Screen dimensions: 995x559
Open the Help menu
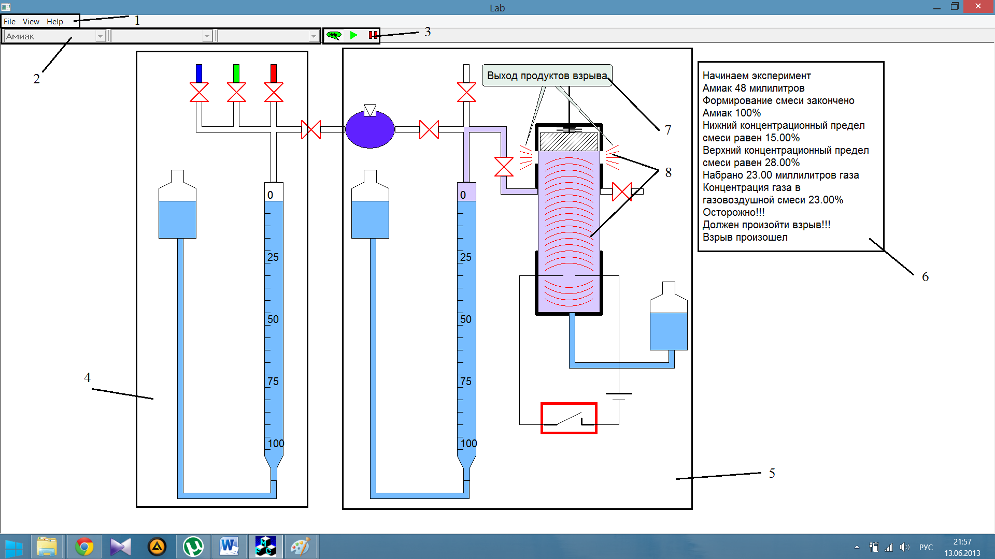(x=55, y=22)
